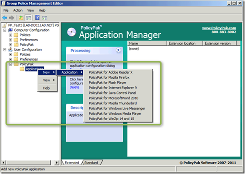Open the blue Help question-mark icon

[37, 18]
